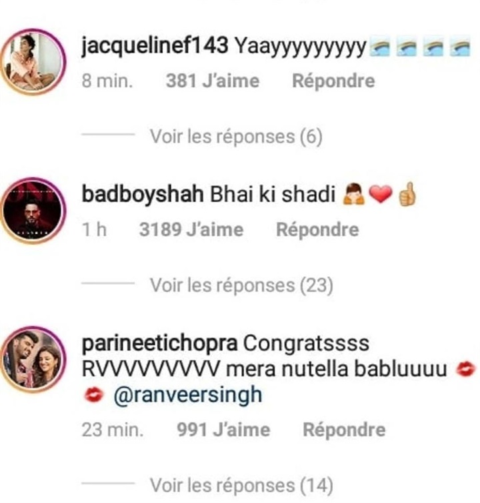View the 3189 J'aime likes list
This screenshot has width=480, height=503.
(191, 229)
